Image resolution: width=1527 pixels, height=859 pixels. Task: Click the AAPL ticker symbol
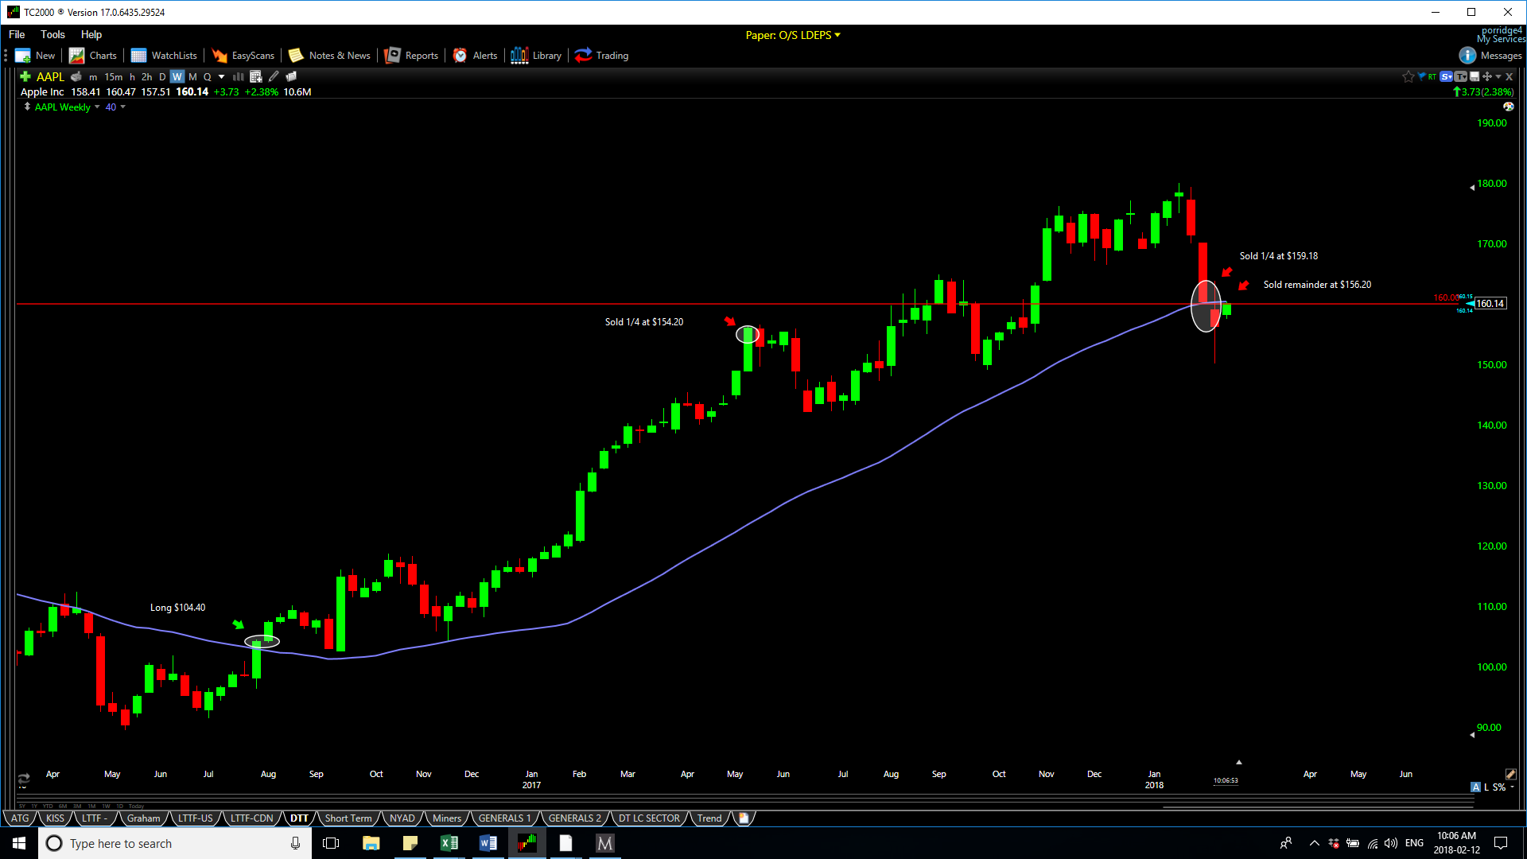(x=50, y=77)
